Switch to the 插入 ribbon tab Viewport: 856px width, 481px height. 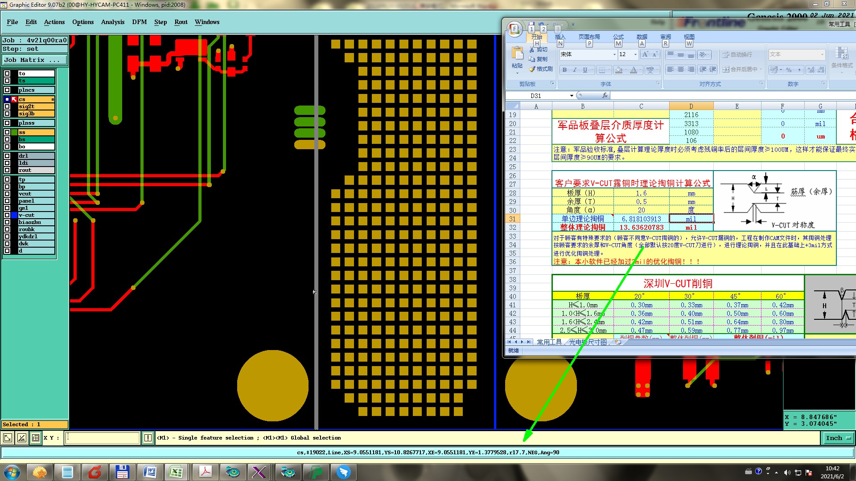click(x=560, y=37)
